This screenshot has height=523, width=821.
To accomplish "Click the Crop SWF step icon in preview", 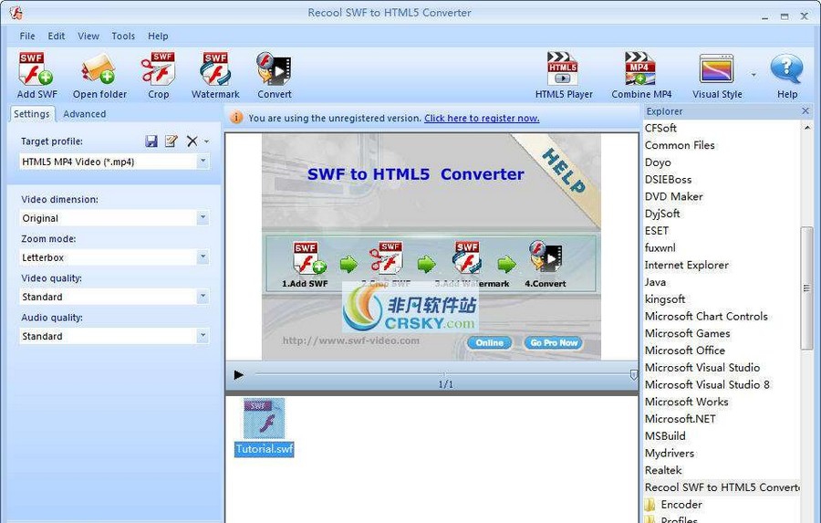I will pyautogui.click(x=387, y=257).
